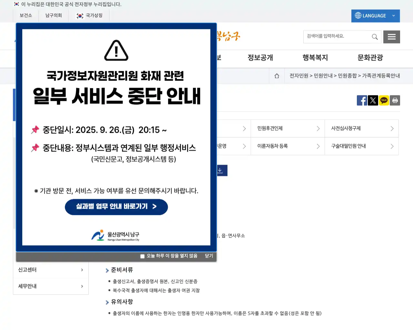Click the globe icon in LANGUAGE button
Image resolution: width=413 pixels, height=330 pixels.
358,15
